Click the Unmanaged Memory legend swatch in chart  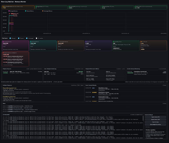click(43, 11)
